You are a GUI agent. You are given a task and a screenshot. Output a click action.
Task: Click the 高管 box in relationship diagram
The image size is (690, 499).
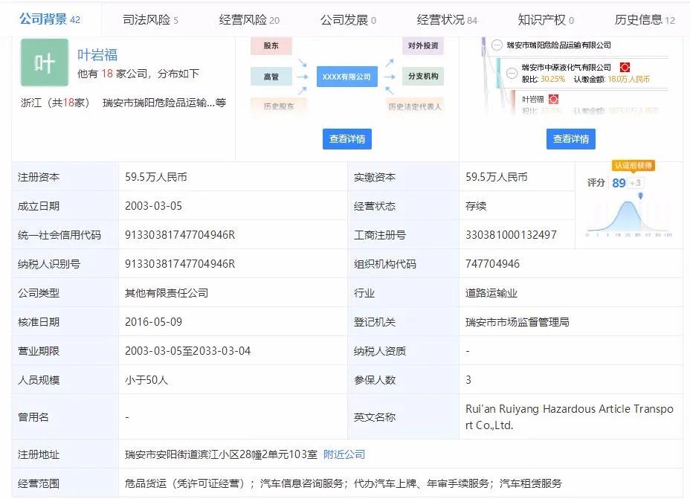point(271,76)
